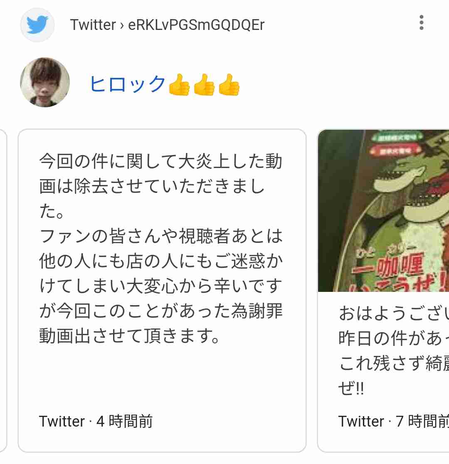Click the ヒロック profile avatar photo
This screenshot has width=449, height=464.
coord(45,82)
